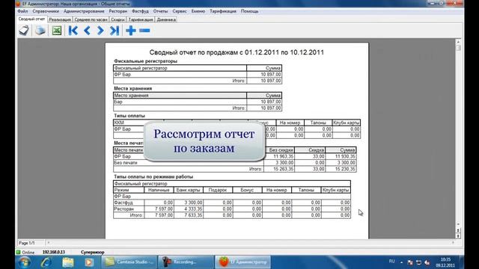Click the printer icon to print report

point(40,31)
